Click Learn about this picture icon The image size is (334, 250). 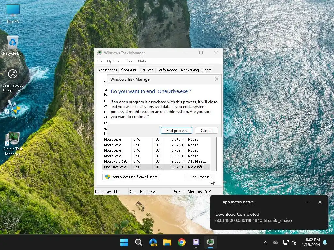[x=13, y=80]
